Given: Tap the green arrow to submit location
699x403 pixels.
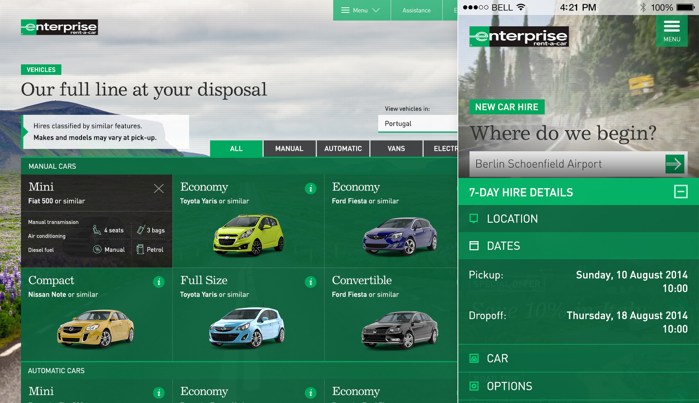Looking at the screenshot, I should pos(675,164).
